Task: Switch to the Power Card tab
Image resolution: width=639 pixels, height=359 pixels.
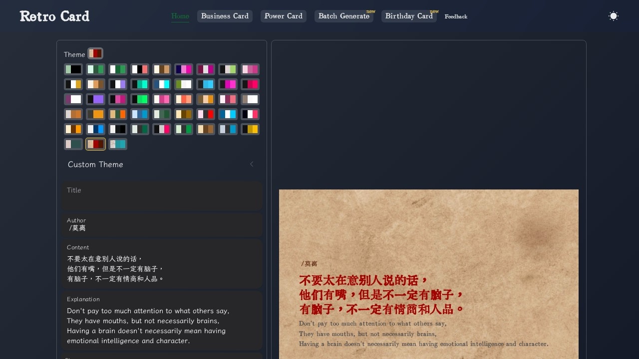Action: [x=283, y=16]
